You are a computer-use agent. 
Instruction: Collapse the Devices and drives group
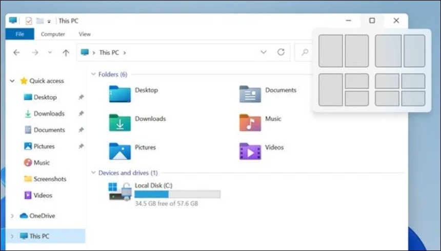(93, 172)
